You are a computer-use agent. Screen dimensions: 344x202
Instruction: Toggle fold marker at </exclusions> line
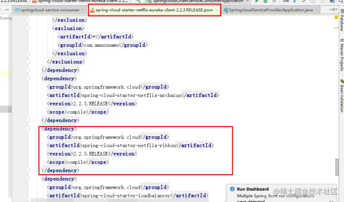pyautogui.click(x=28, y=62)
